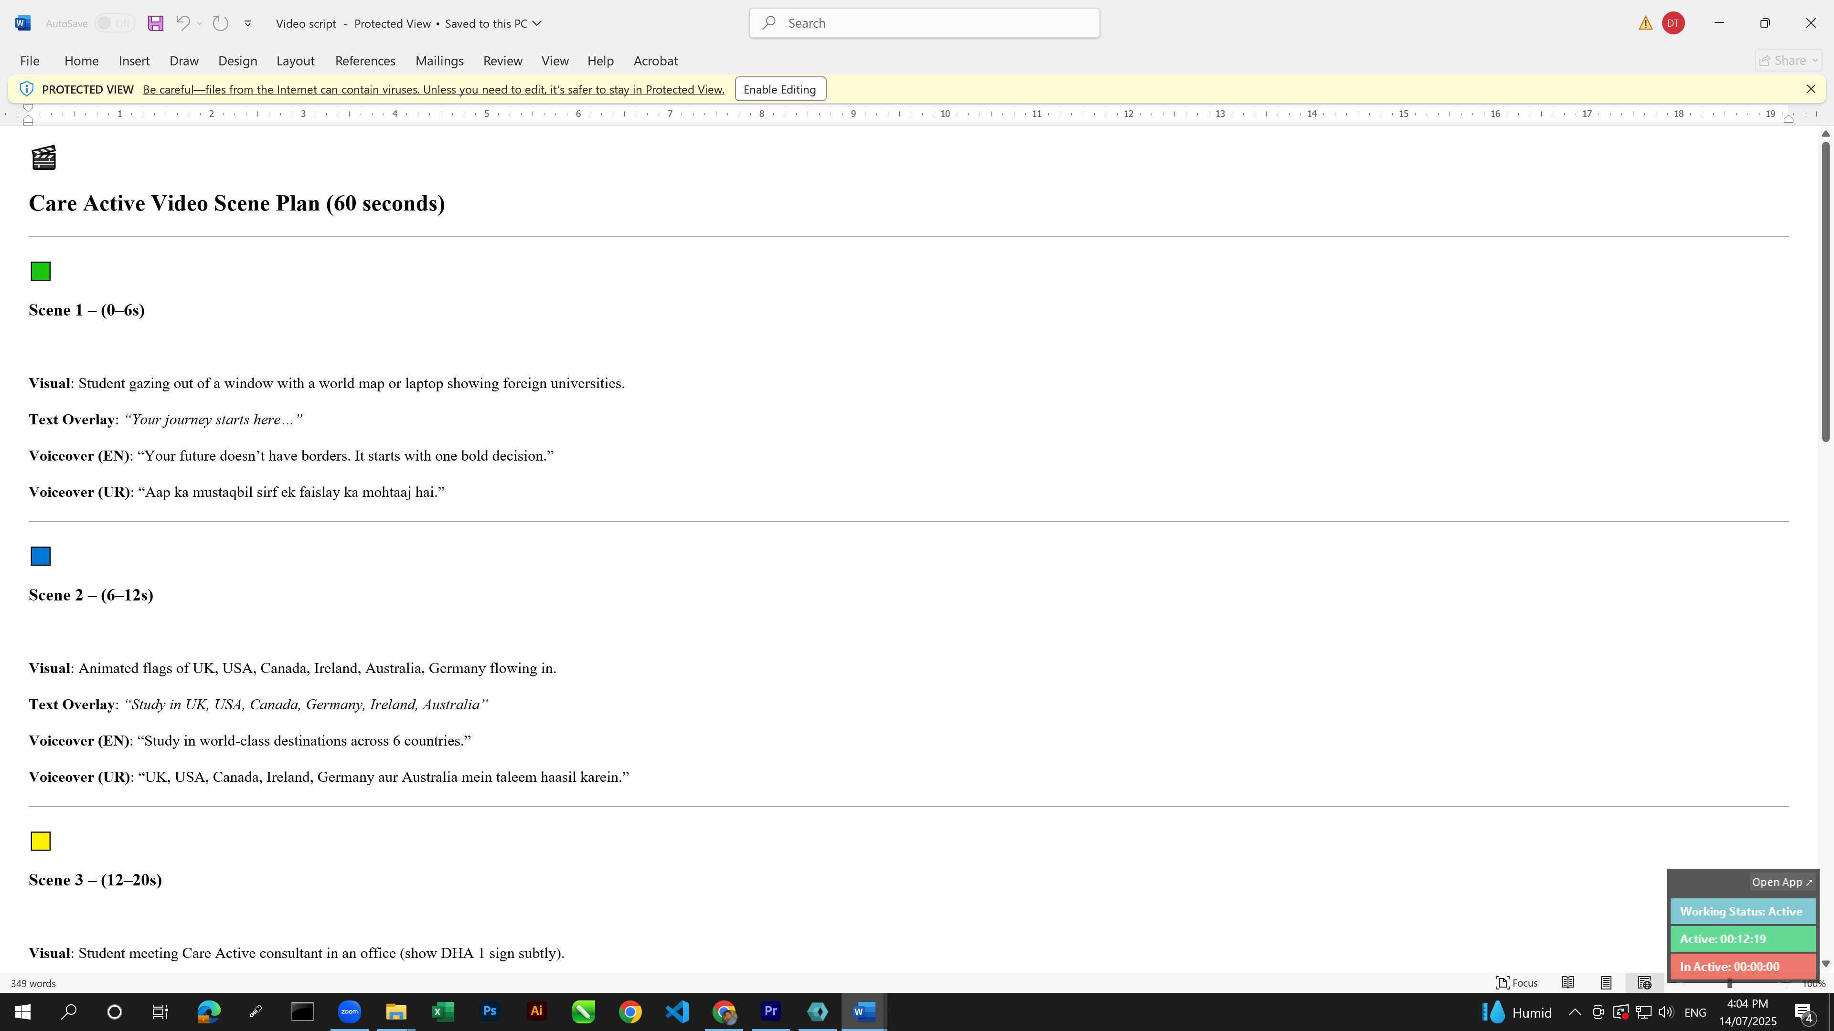
Task: Open the View tab
Action: (554, 61)
